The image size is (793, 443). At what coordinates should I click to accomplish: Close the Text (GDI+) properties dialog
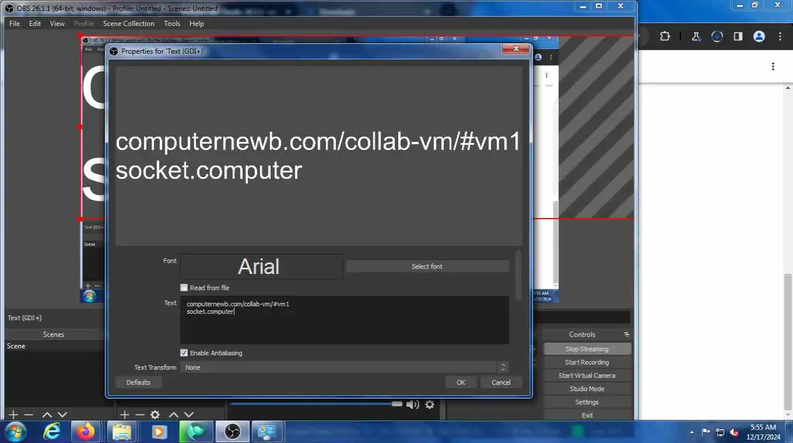pos(515,50)
